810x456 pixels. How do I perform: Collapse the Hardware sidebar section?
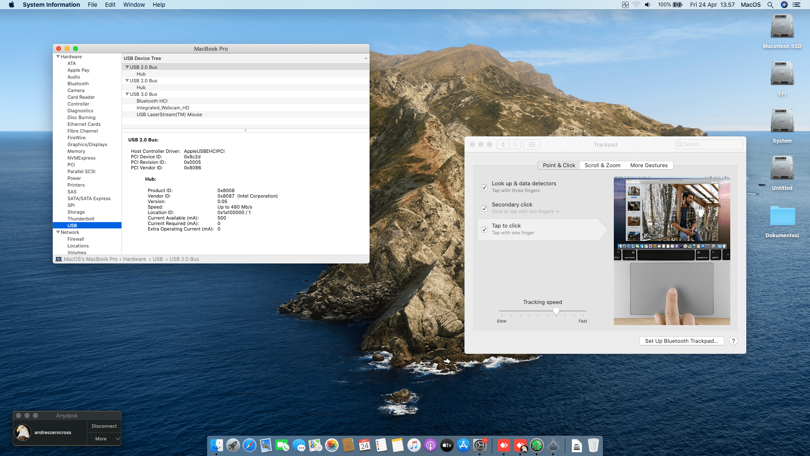58,57
